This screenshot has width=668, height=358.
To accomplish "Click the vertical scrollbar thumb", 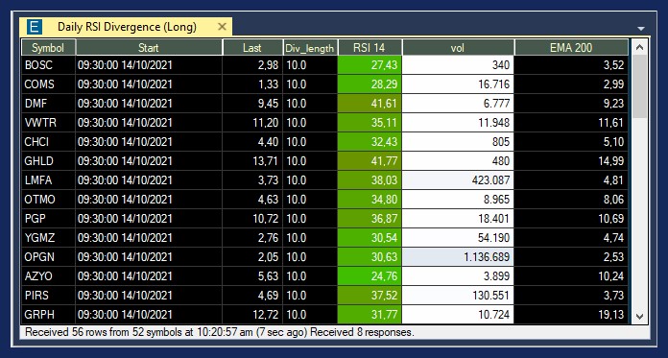I will click(x=639, y=87).
